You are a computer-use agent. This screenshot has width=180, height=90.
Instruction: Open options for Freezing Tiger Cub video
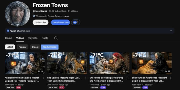click(86, 78)
